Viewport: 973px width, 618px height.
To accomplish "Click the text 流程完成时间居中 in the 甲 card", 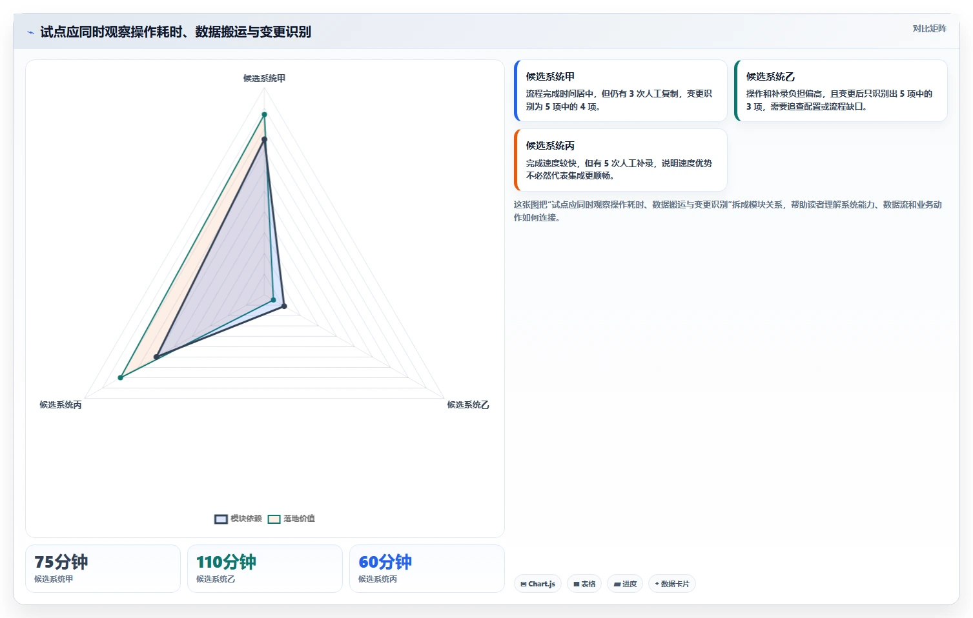I will [560, 94].
